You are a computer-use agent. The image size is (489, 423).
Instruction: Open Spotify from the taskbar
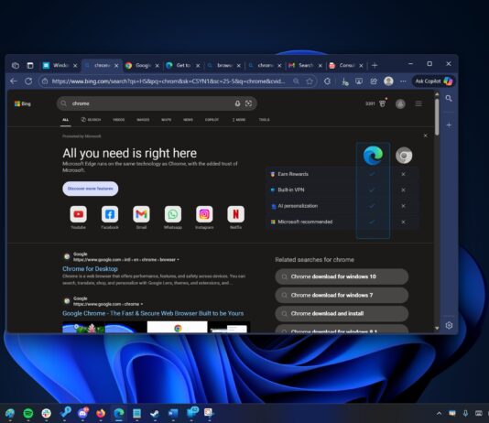coord(28,413)
